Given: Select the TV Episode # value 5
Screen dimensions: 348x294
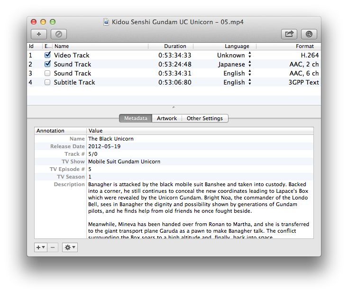Looking at the screenshot, I should (90, 169).
